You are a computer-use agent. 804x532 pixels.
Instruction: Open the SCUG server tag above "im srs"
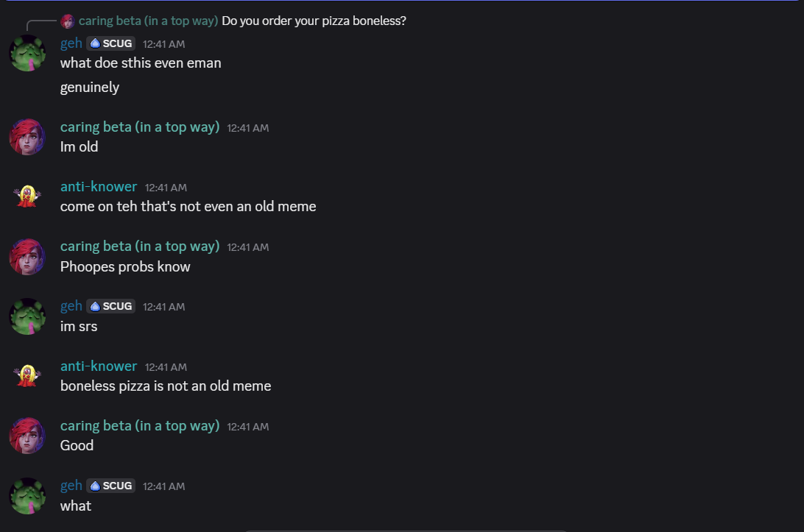pyautogui.click(x=111, y=306)
